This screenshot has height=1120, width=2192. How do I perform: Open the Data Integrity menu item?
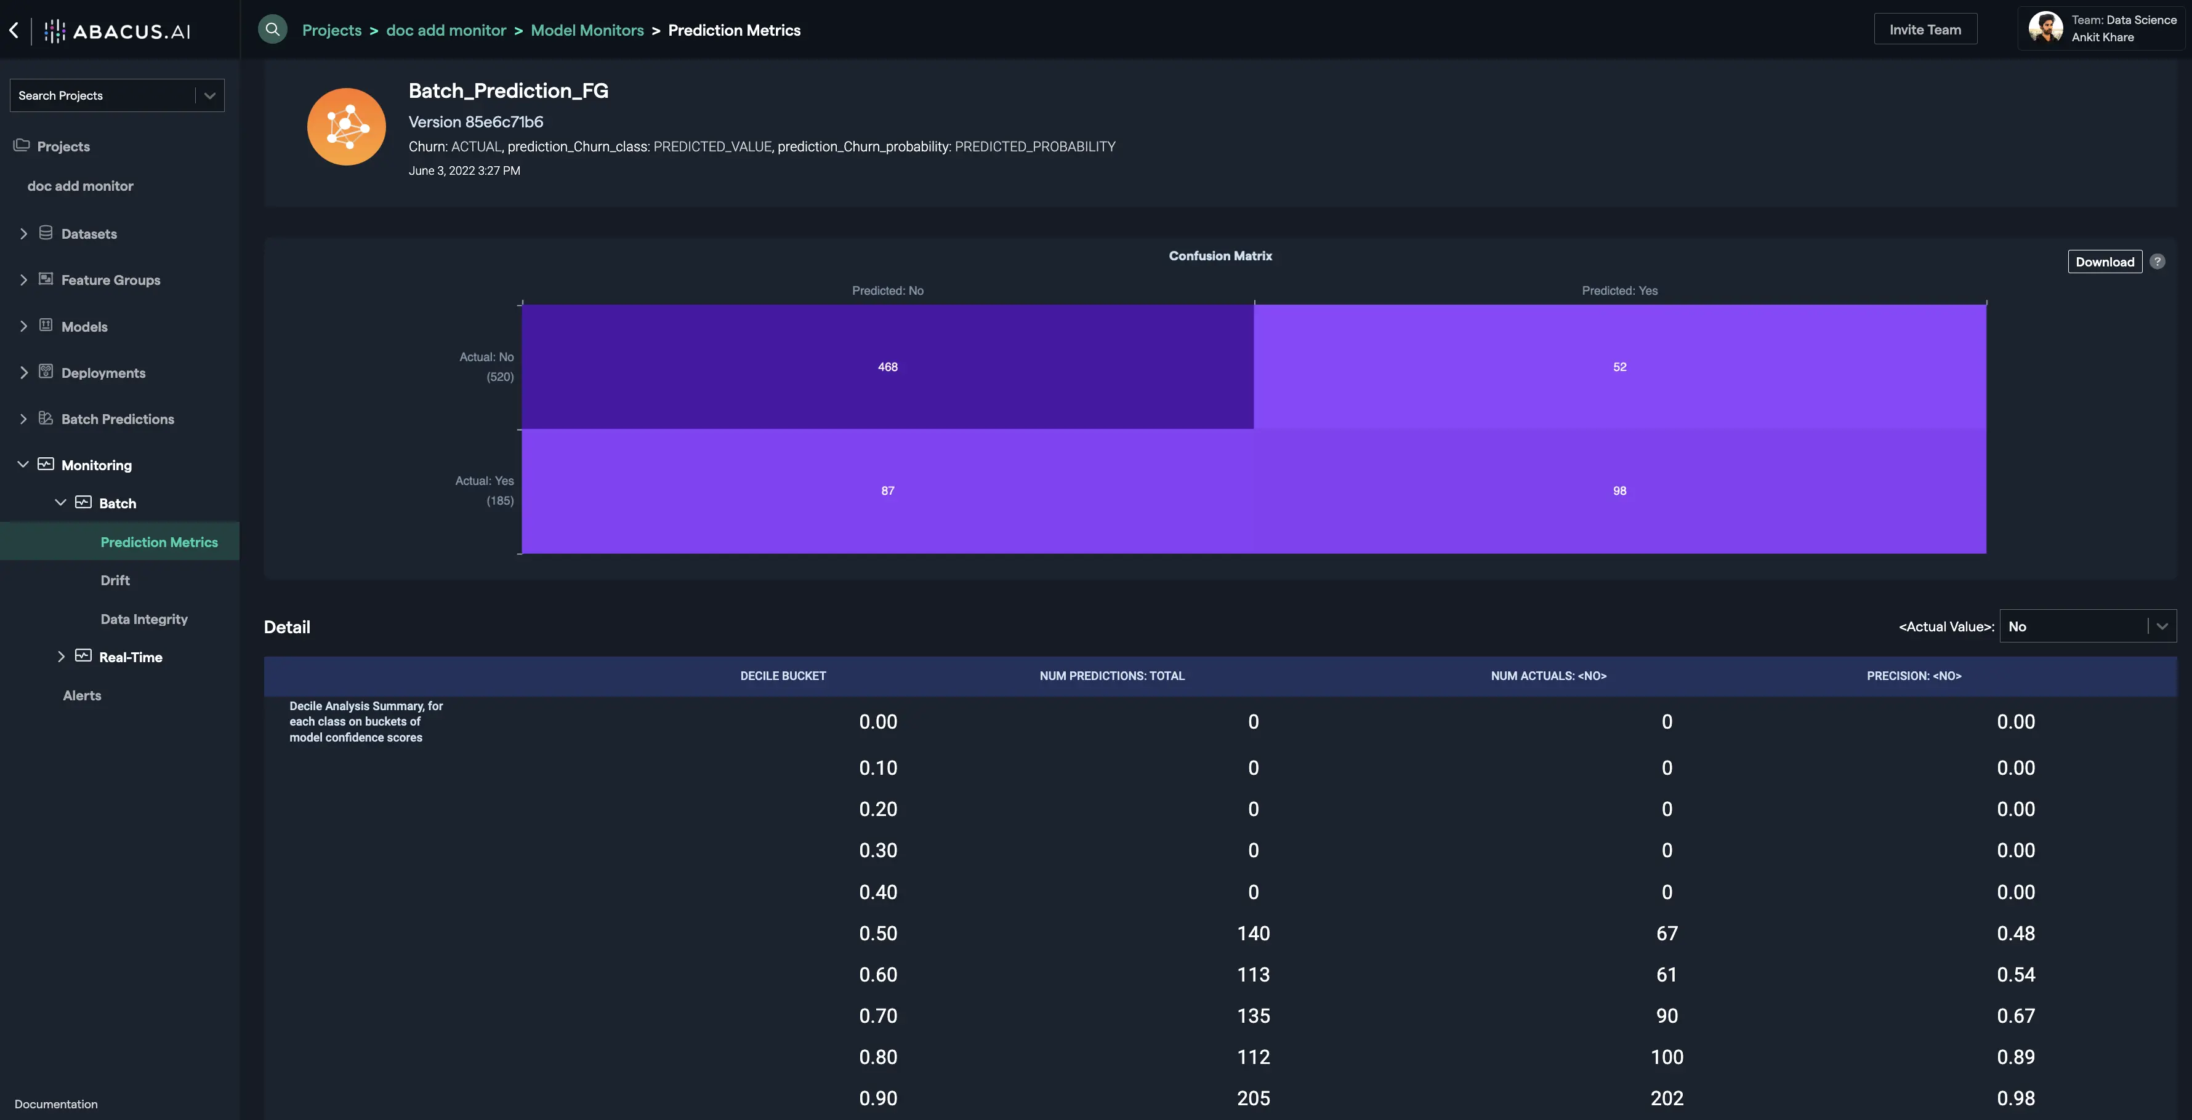click(144, 619)
